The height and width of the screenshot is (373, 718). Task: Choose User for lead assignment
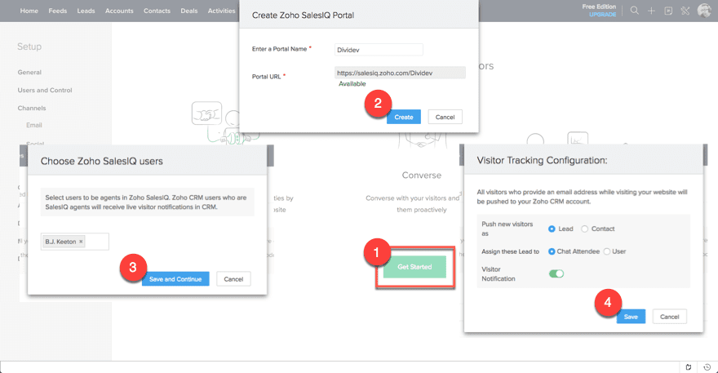606,251
